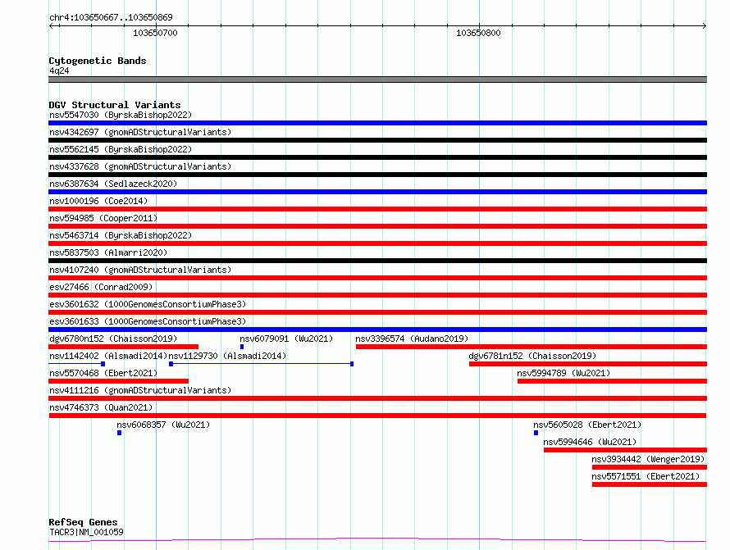Image resolution: width=730 pixels, height=550 pixels.
Task: Click the left arrow end of ruler
Action: 51,25
